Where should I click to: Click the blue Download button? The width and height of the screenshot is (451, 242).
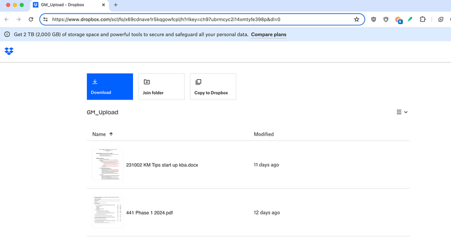[110, 87]
